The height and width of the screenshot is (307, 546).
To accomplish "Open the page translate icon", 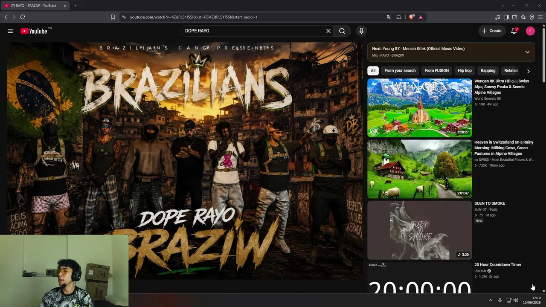I will (389, 17).
